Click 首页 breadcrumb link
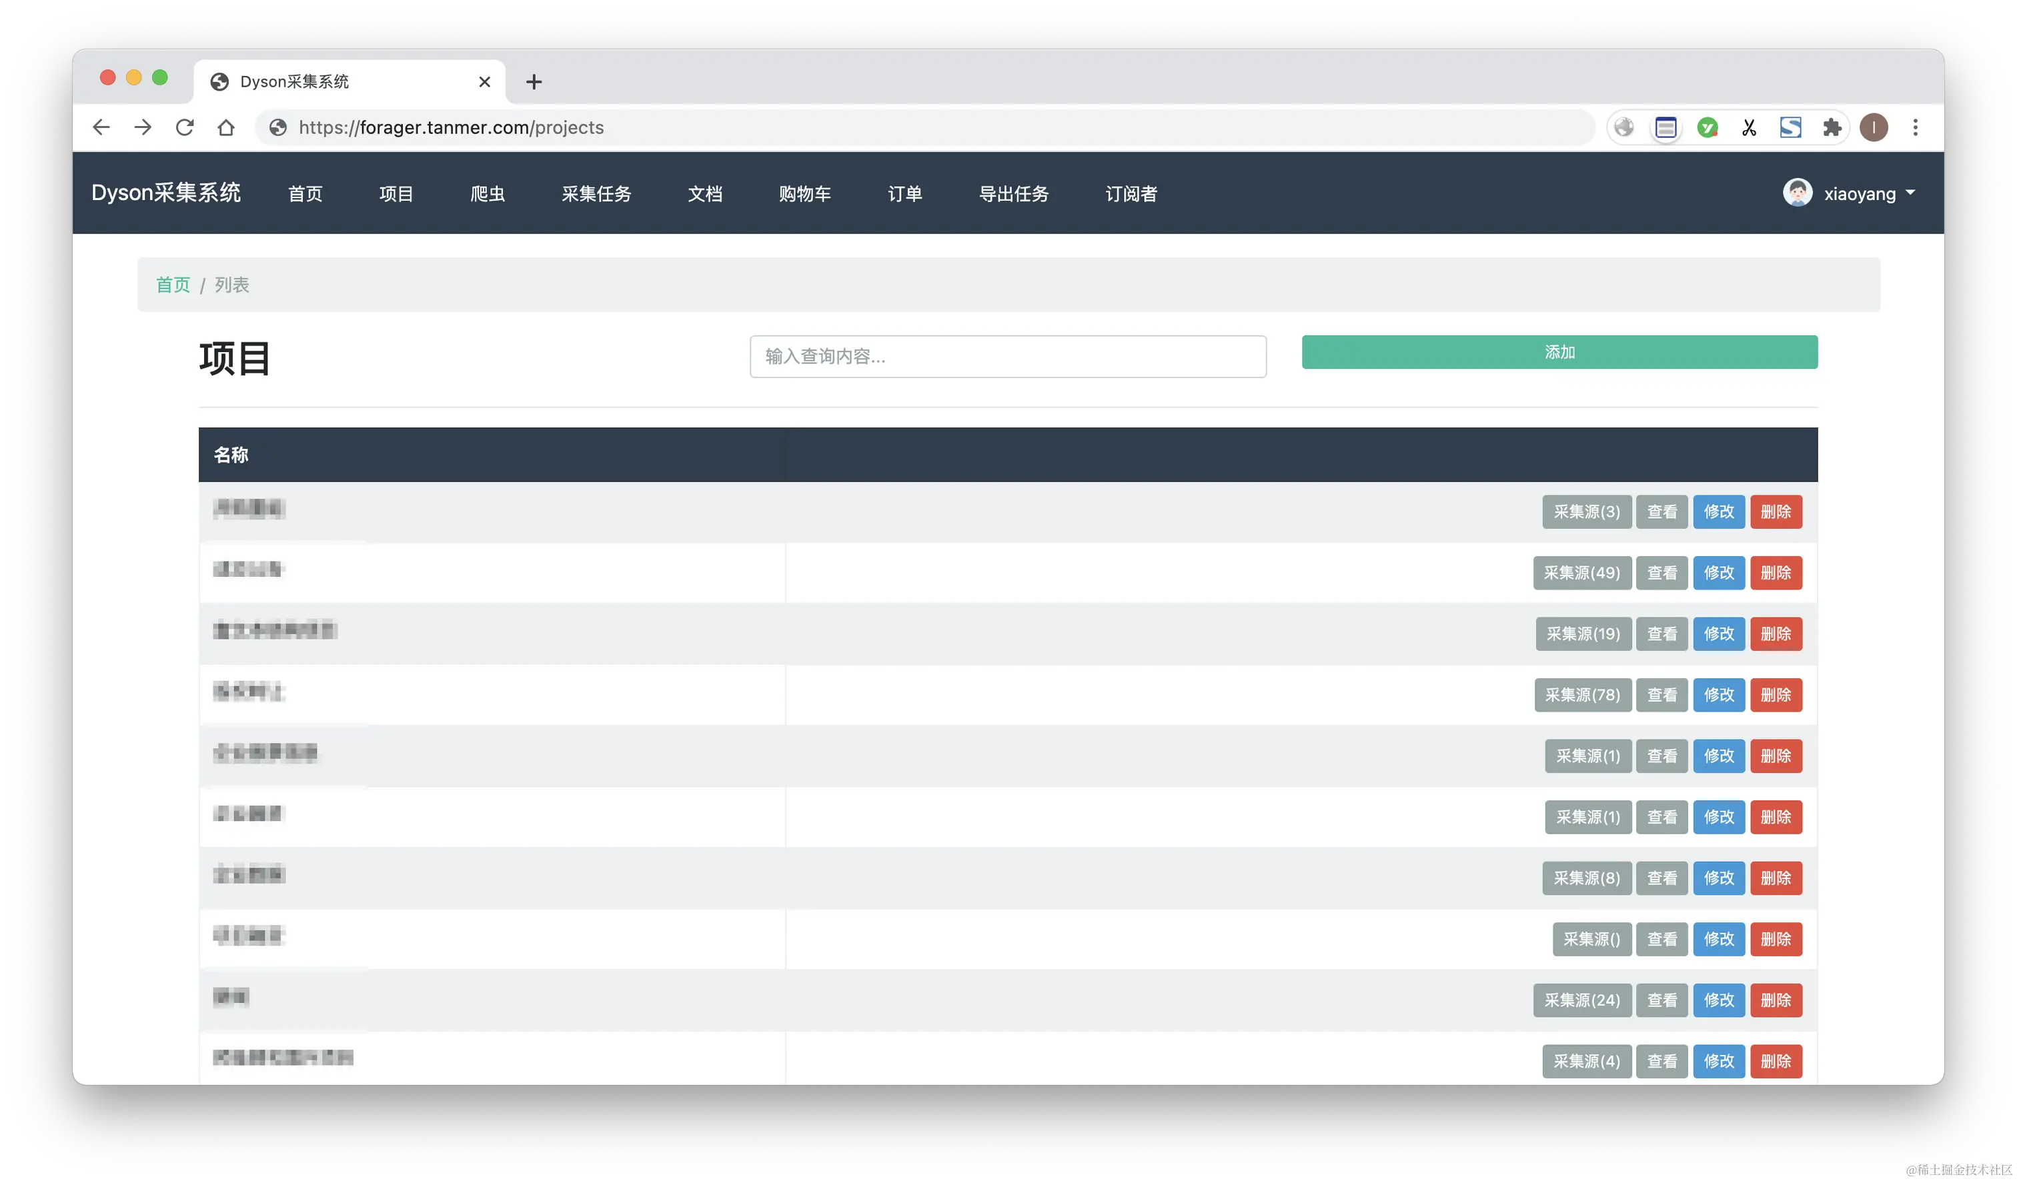The image size is (2017, 1181). (x=173, y=285)
